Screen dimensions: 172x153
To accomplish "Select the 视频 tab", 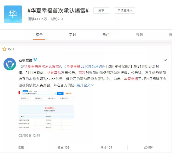I will 139,35.
